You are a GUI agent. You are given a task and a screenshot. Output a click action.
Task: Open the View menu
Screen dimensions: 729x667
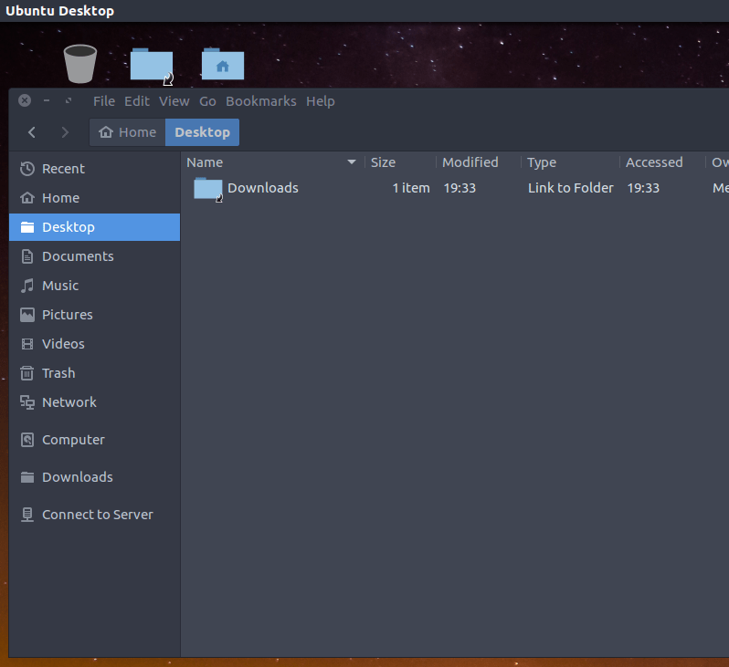pos(174,101)
